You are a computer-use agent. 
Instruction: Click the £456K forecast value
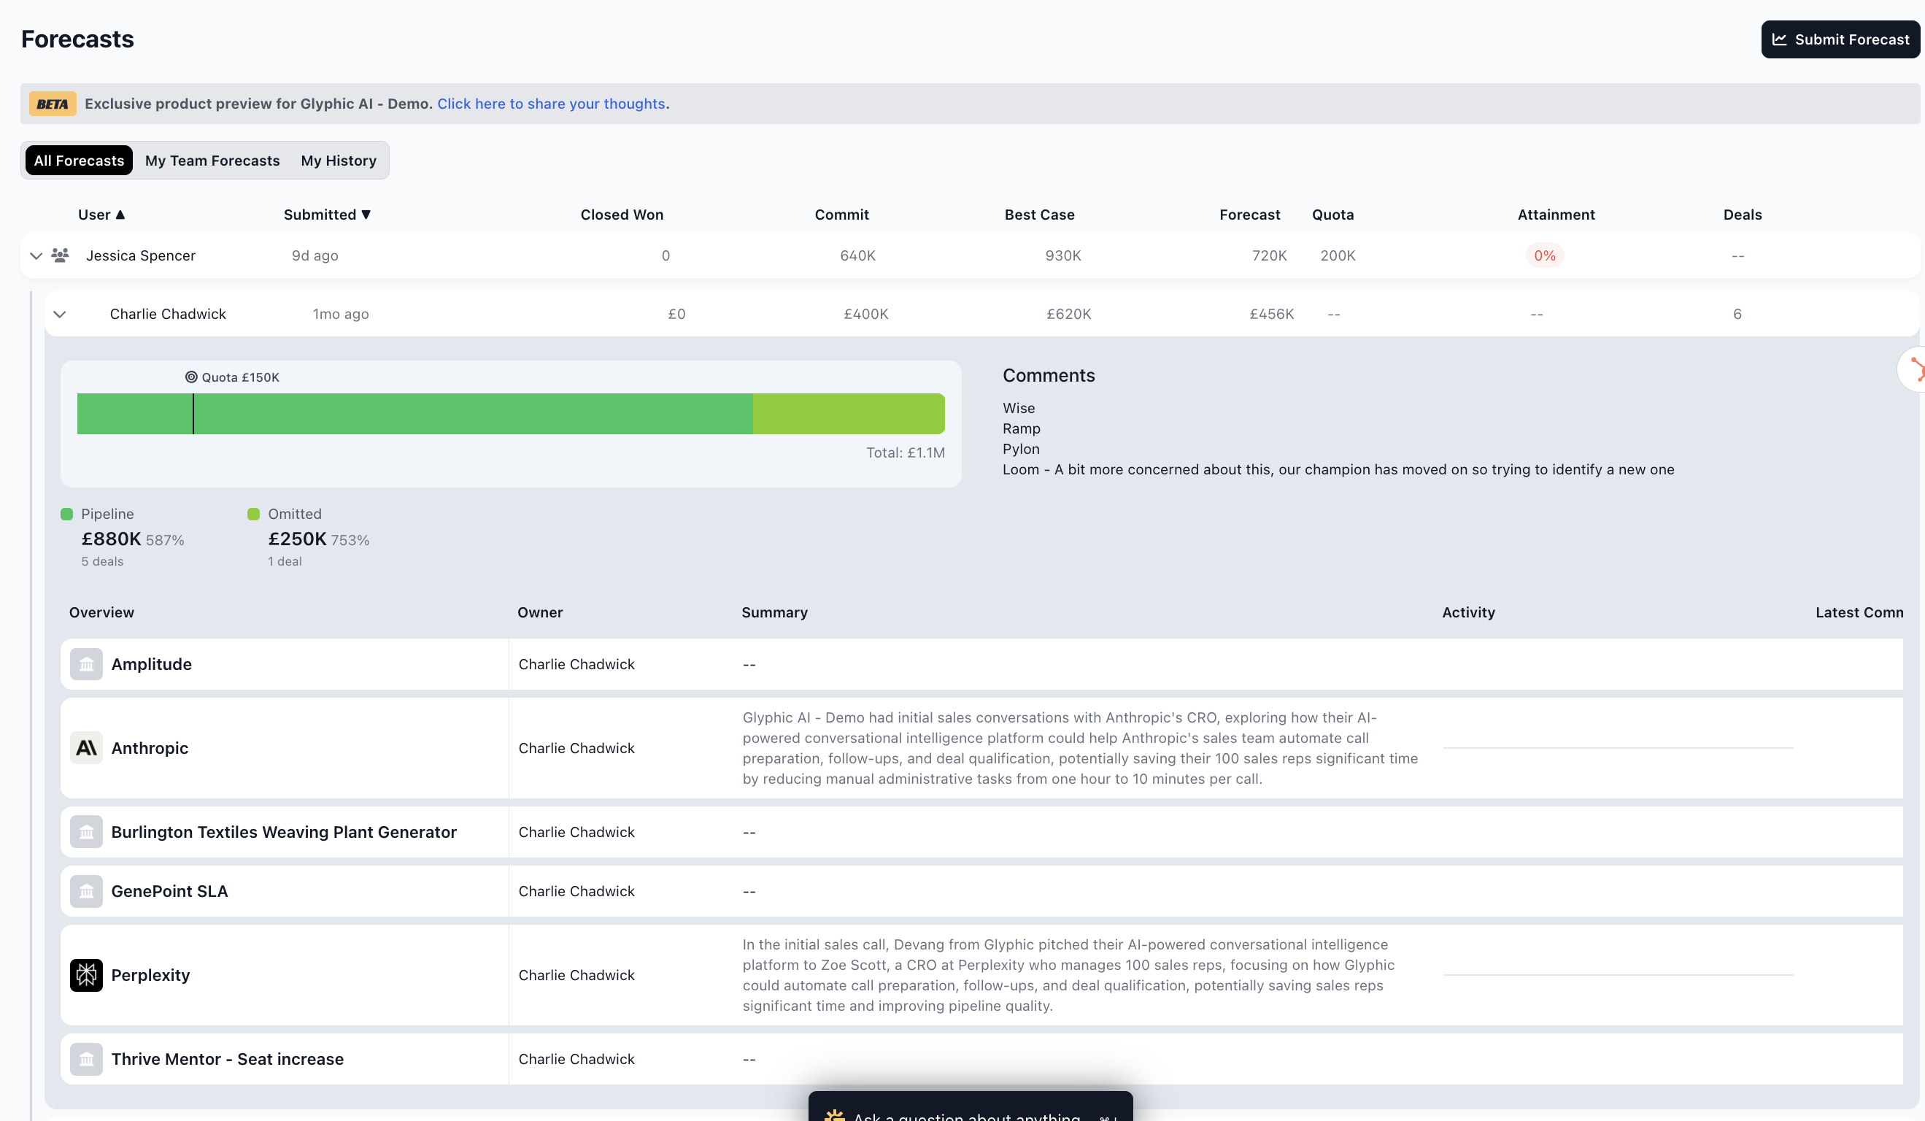1272,314
